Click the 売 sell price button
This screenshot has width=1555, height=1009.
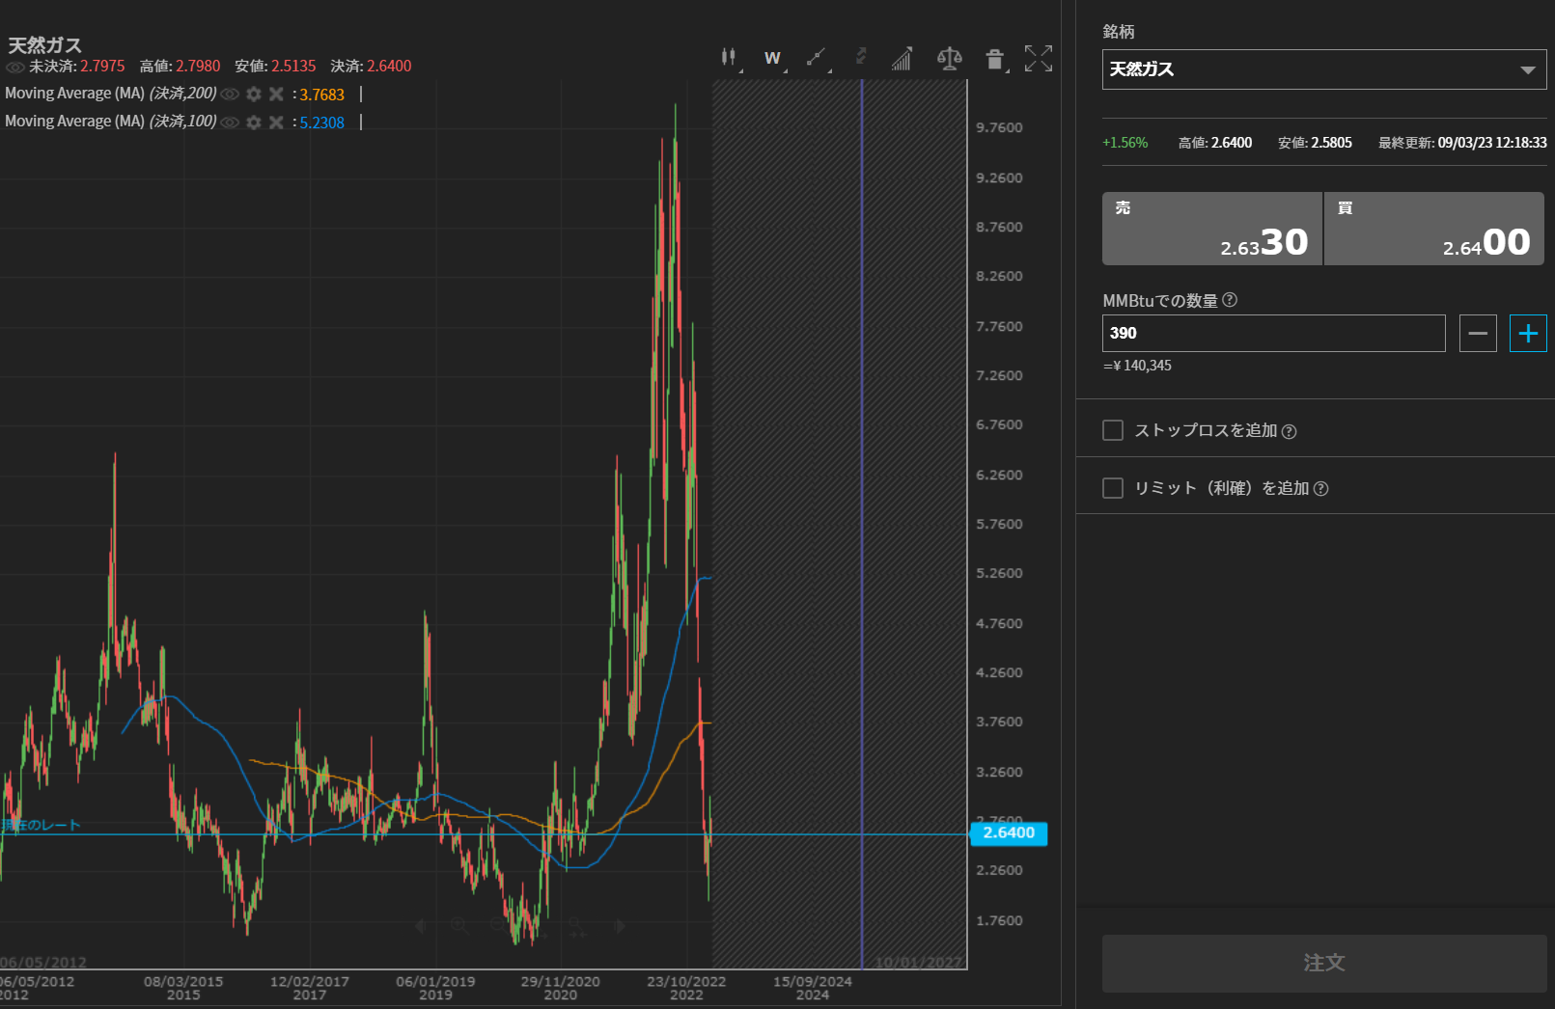pos(1211,229)
